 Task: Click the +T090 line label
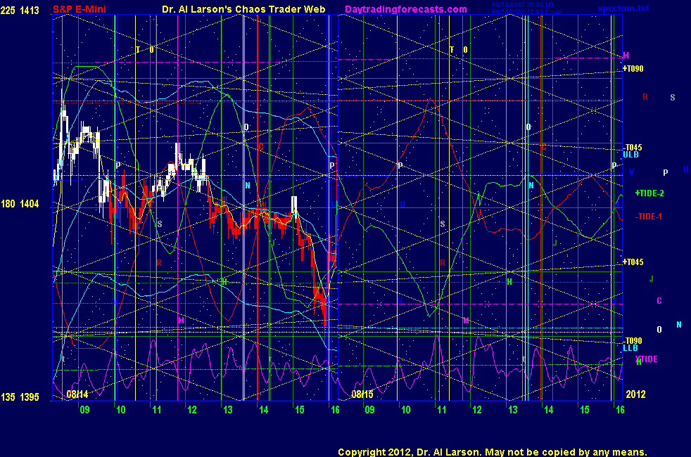[633, 69]
